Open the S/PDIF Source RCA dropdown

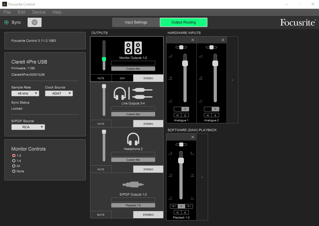(x=28, y=127)
